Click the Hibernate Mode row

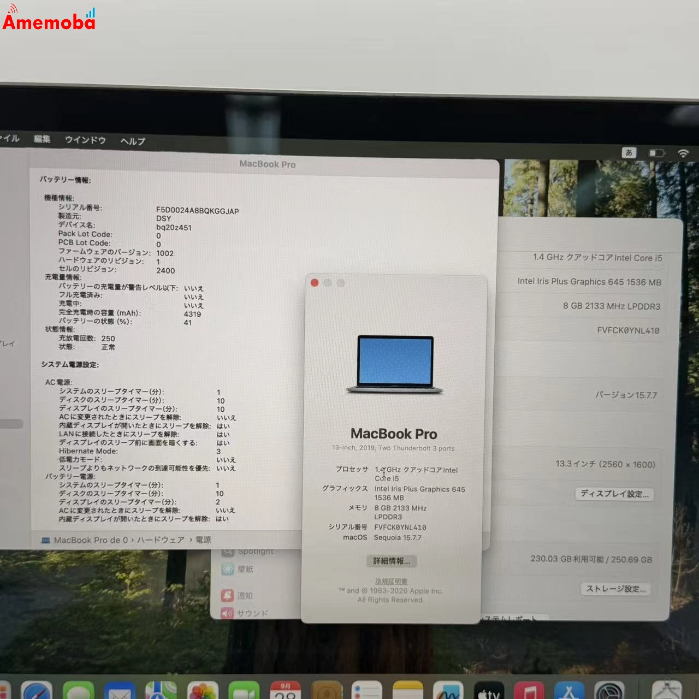140,451
